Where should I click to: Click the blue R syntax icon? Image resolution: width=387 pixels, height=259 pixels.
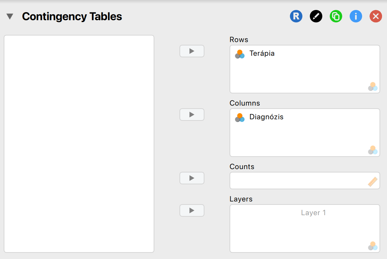pos(296,16)
